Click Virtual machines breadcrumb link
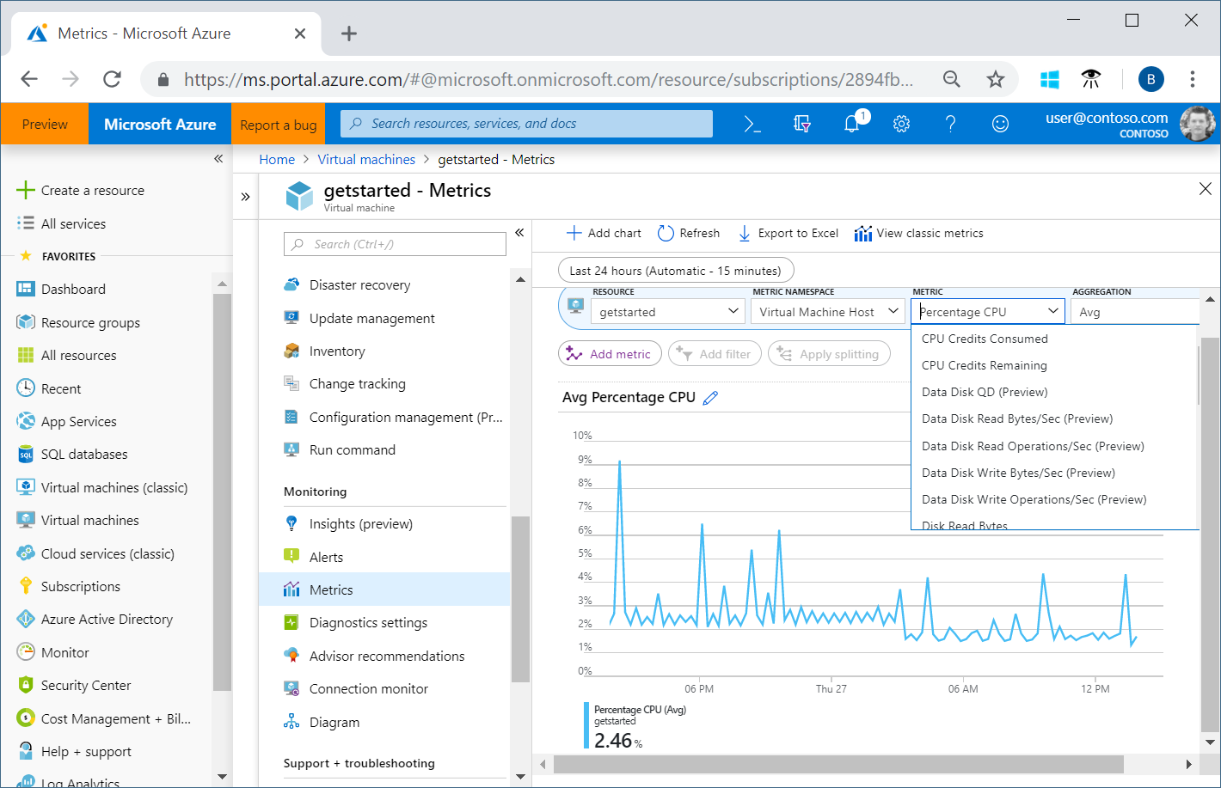 point(366,159)
